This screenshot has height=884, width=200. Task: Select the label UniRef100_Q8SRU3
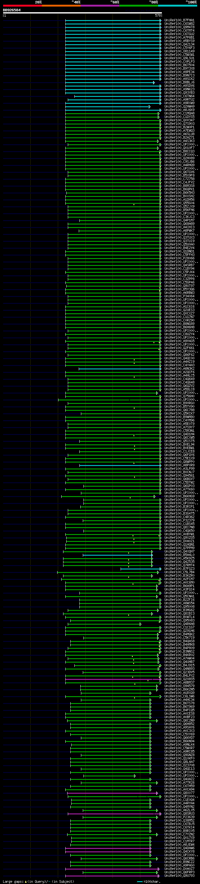point(179,813)
